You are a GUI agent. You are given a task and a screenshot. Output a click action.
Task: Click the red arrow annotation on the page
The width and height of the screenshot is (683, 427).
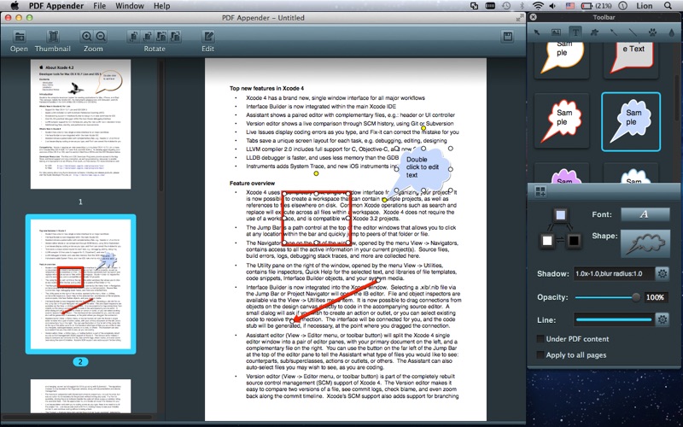335,301
